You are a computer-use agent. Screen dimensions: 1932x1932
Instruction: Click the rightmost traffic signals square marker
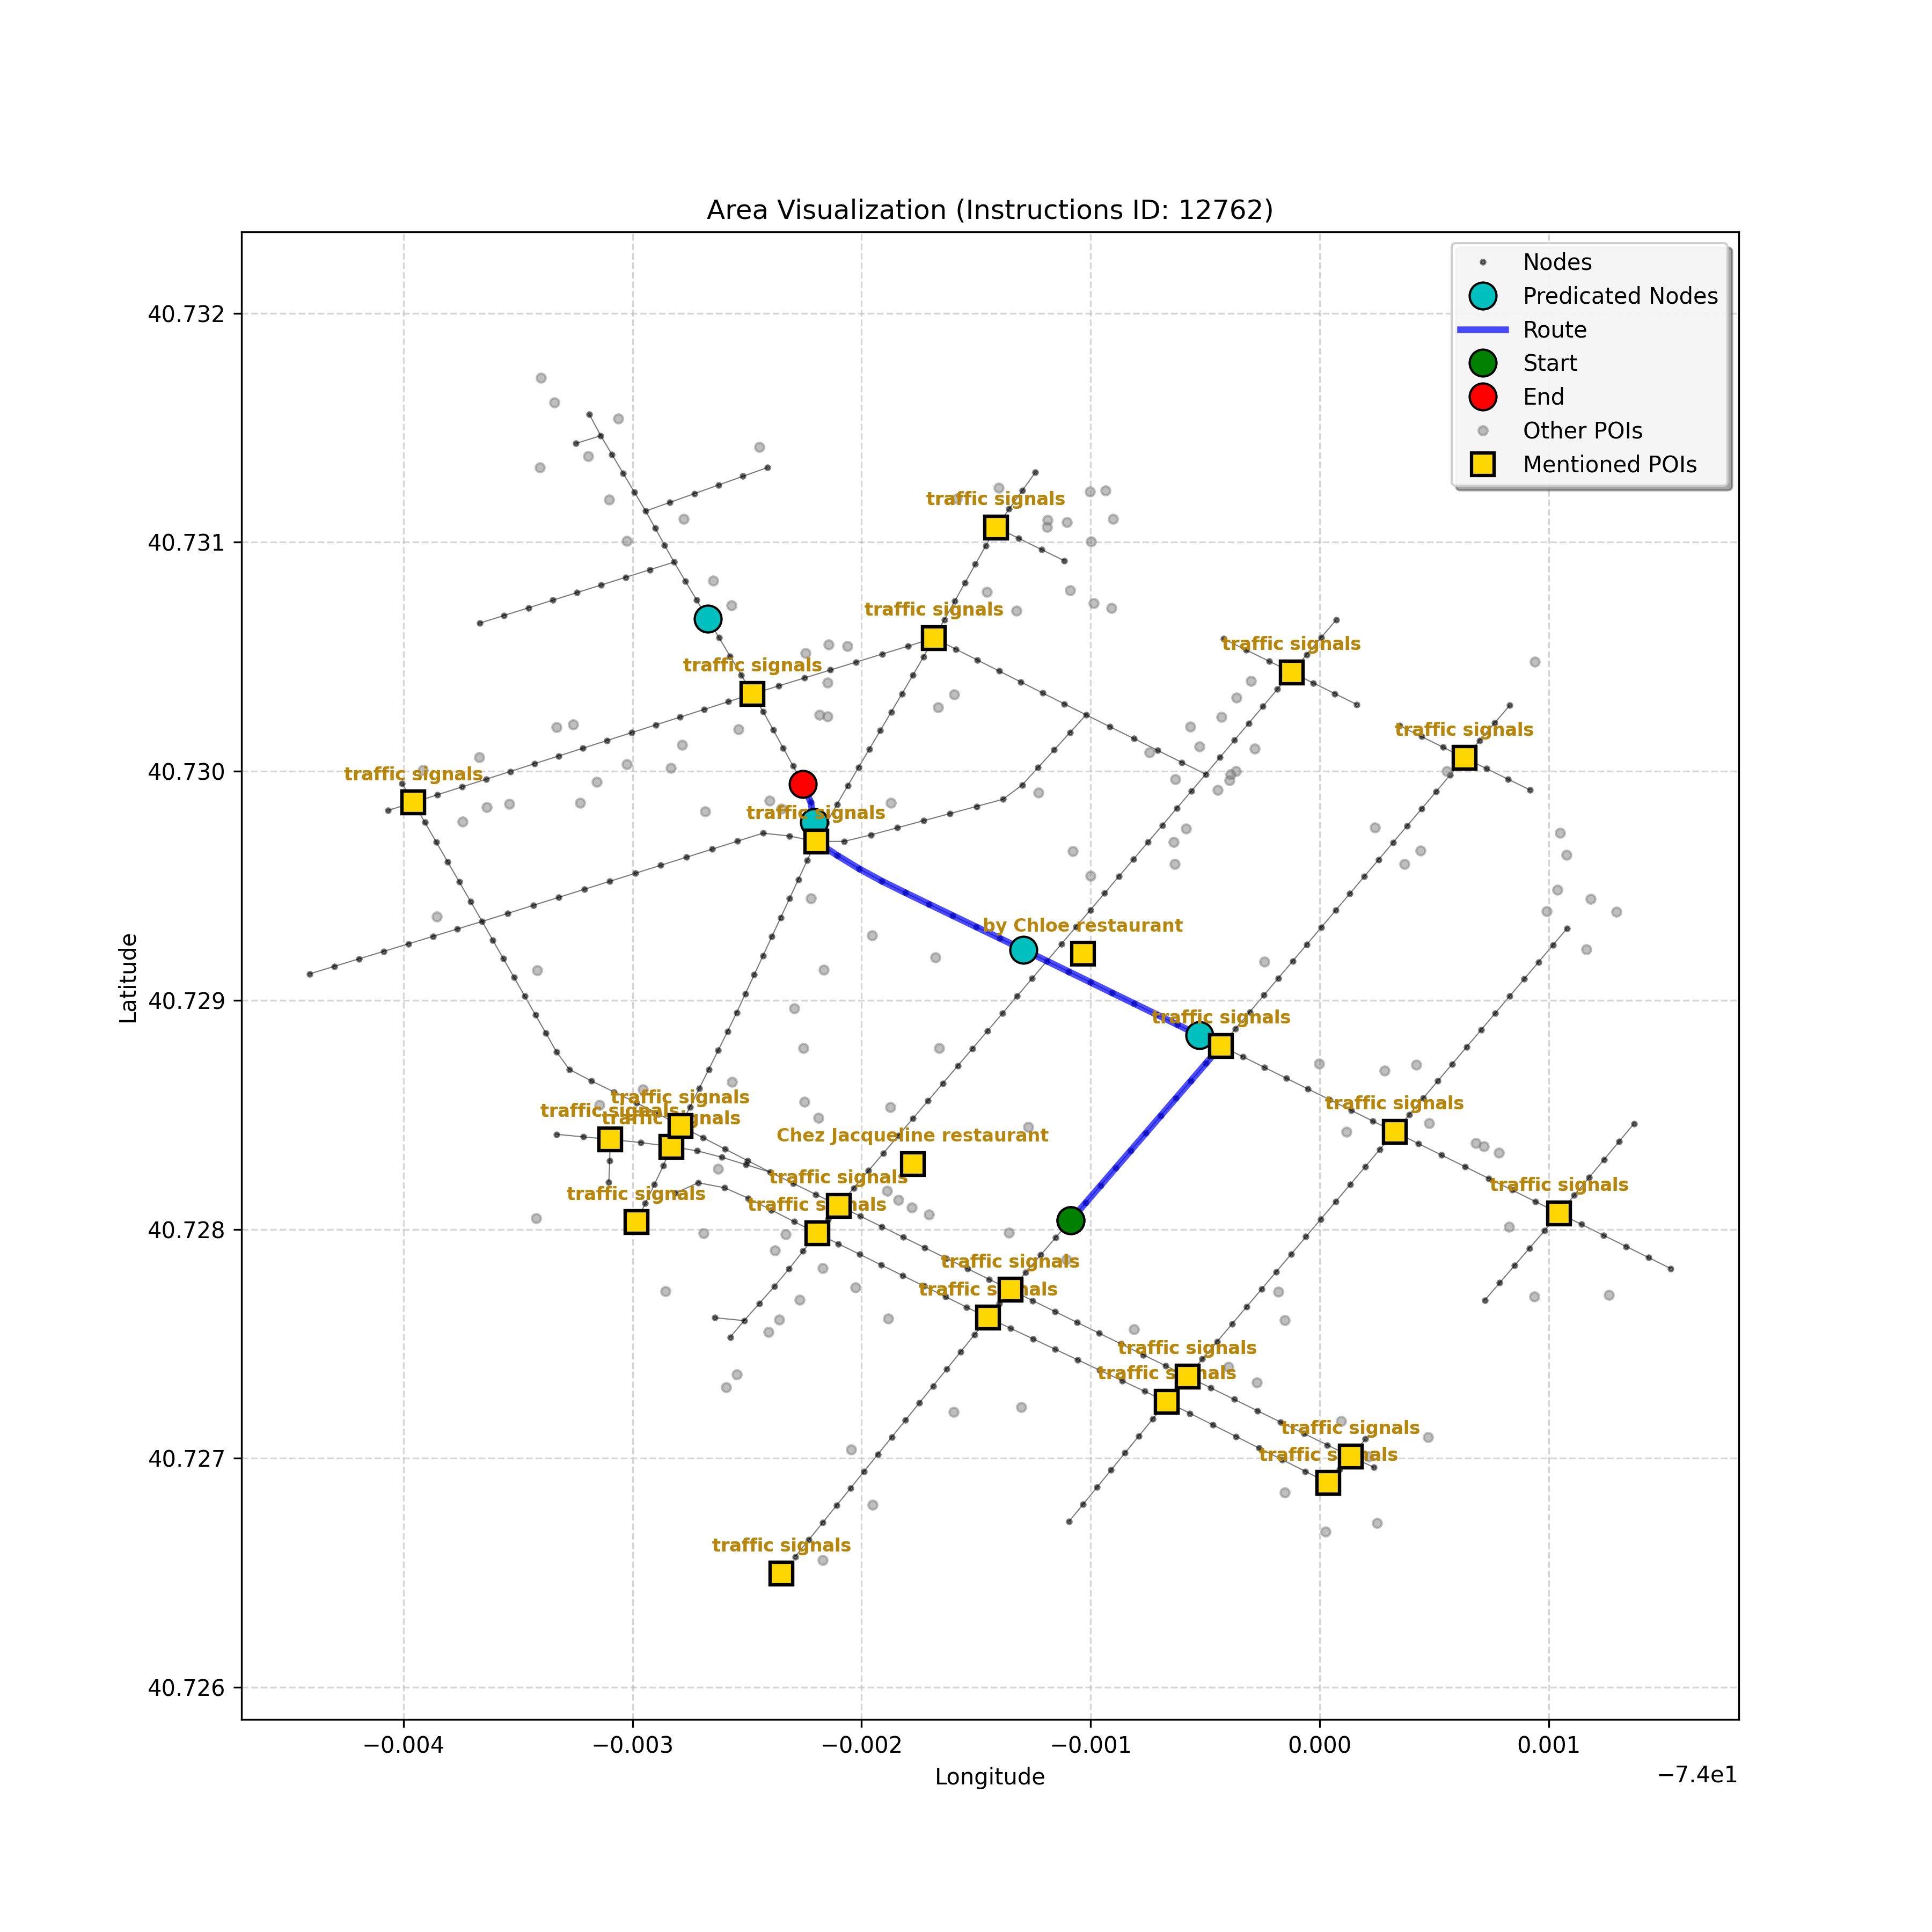pos(1558,1213)
